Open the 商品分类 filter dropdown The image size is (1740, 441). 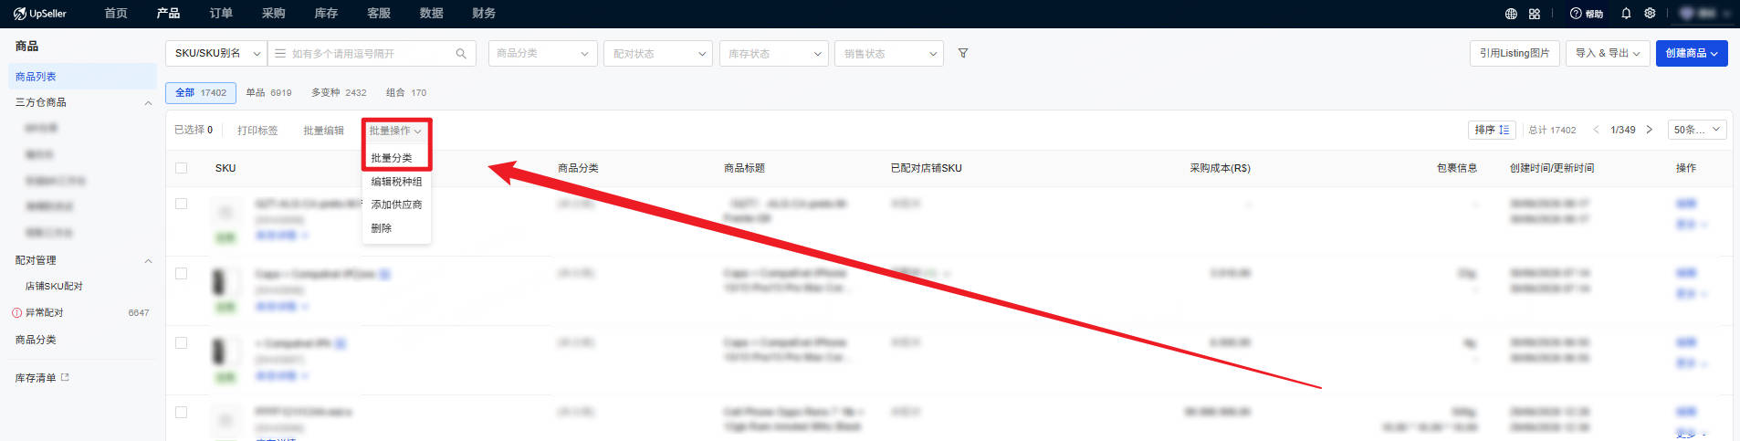click(x=542, y=54)
